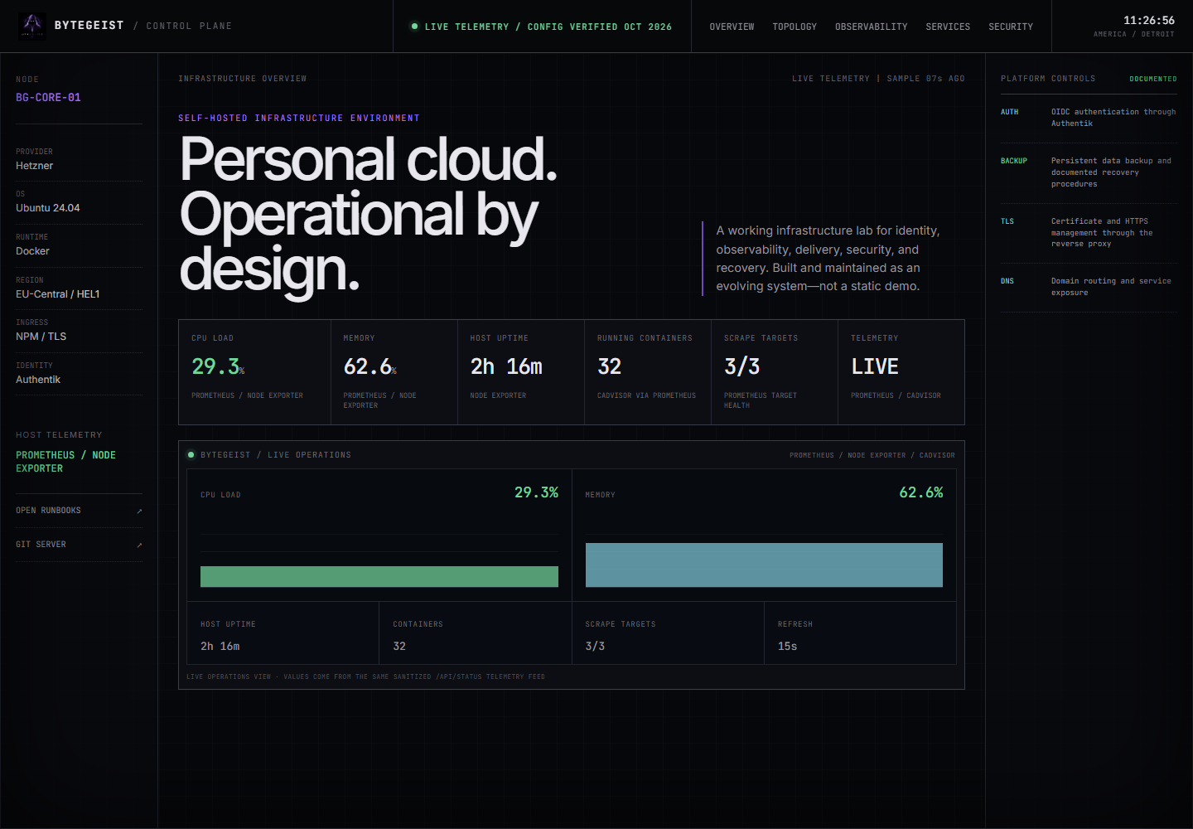This screenshot has height=829, width=1193.
Task: Click the TLS certificate management row
Action: (x=1089, y=233)
